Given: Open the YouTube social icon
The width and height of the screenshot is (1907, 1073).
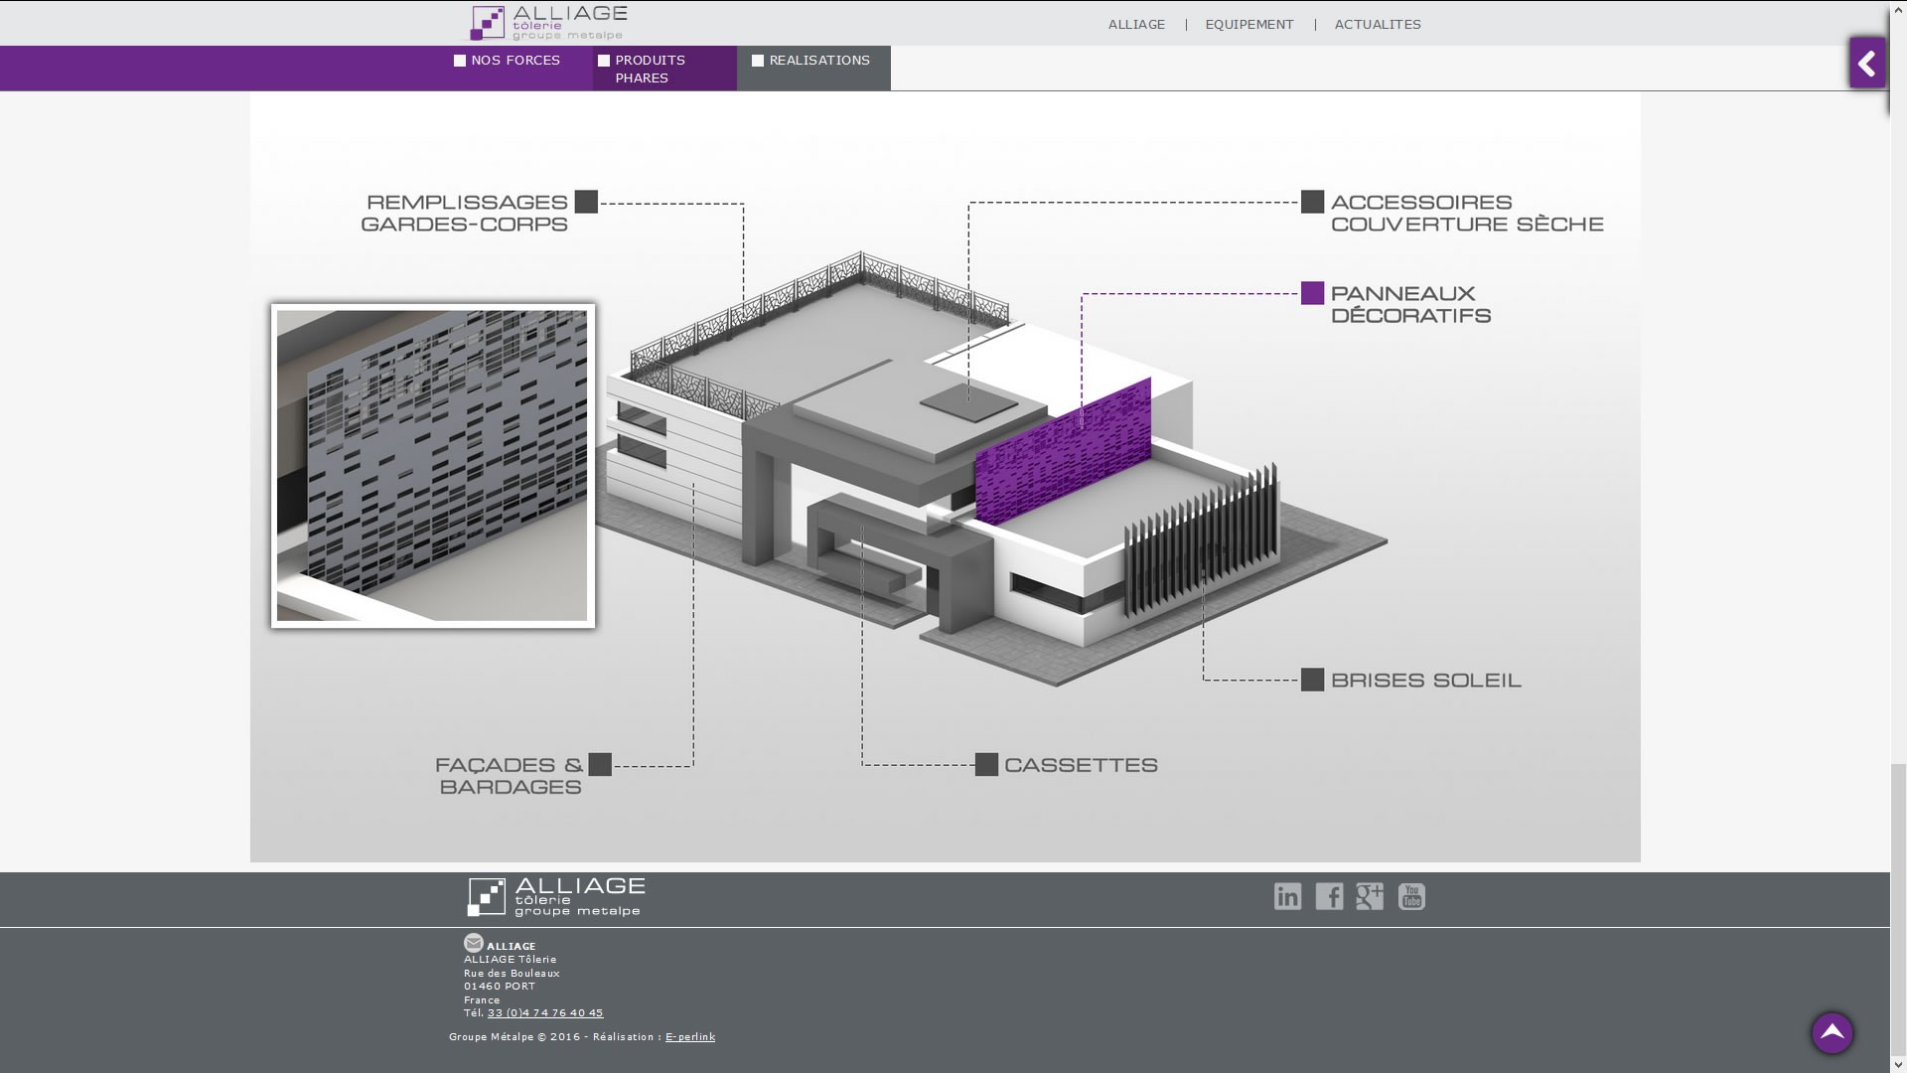Looking at the screenshot, I should [x=1411, y=896].
